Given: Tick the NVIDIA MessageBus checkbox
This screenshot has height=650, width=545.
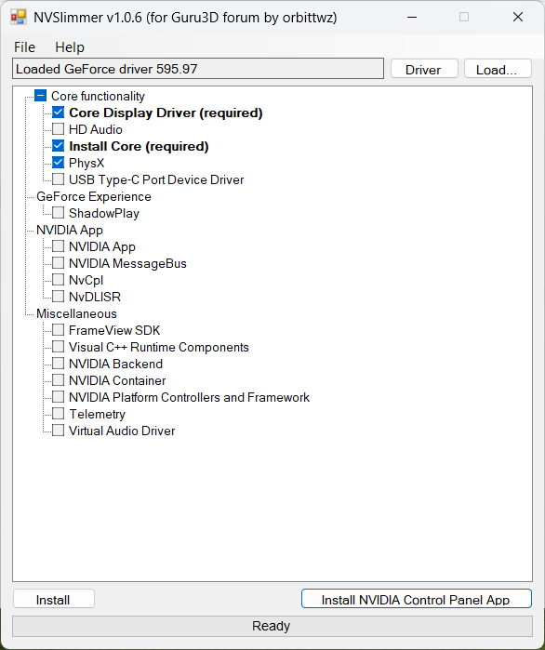Looking at the screenshot, I should 58,263.
